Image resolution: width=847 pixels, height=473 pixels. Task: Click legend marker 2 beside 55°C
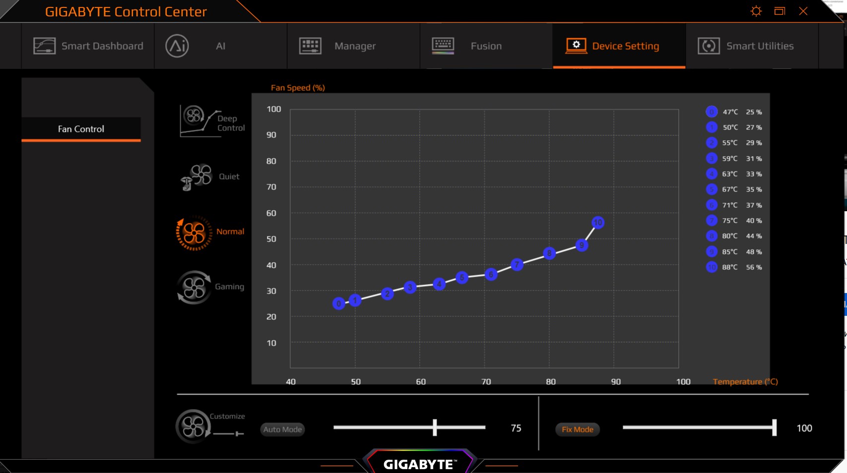pyautogui.click(x=712, y=143)
